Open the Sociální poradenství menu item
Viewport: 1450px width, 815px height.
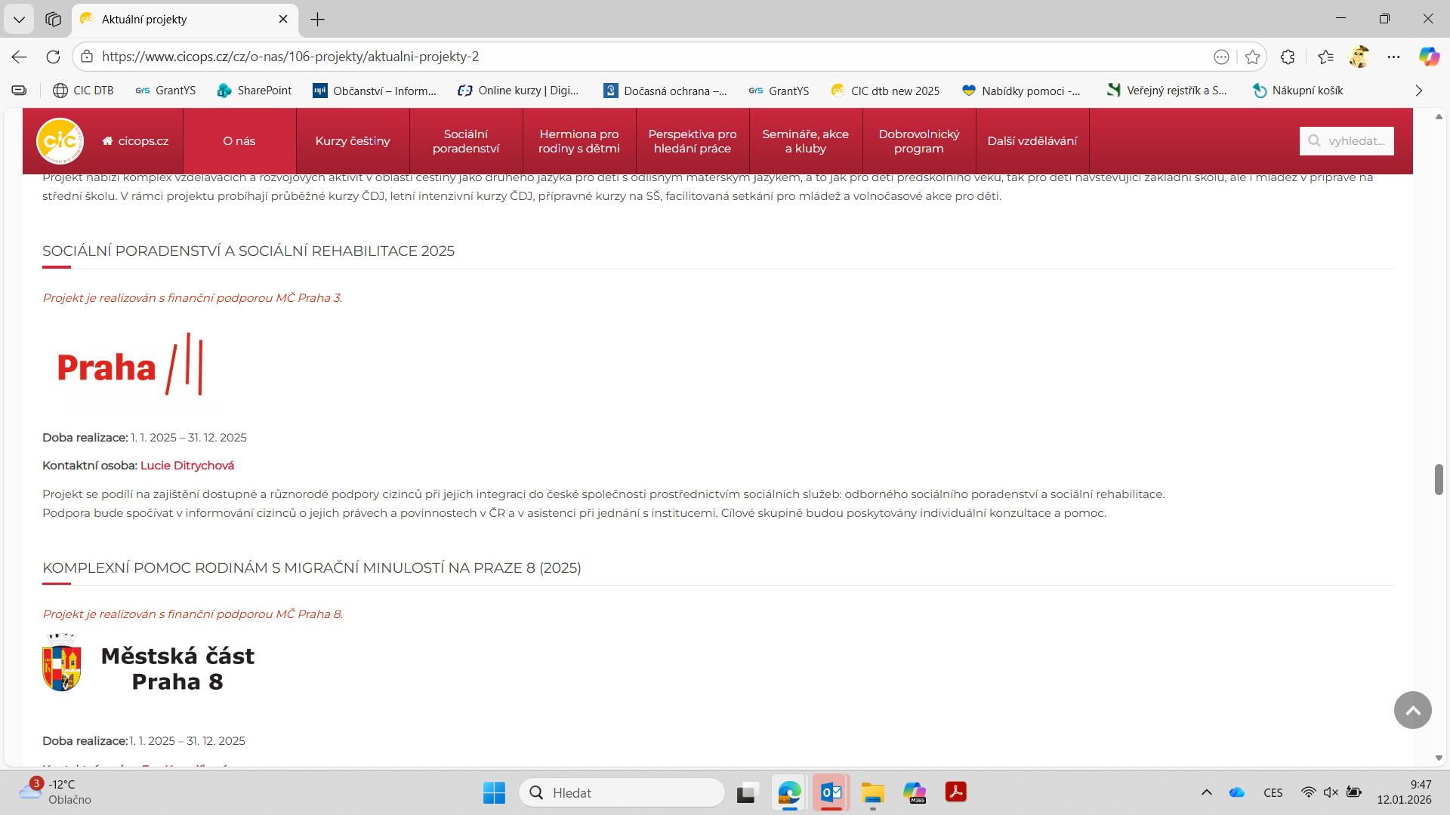466,141
